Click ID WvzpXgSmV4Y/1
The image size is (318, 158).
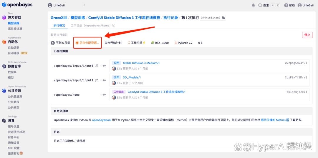pyautogui.click(x=296, y=63)
